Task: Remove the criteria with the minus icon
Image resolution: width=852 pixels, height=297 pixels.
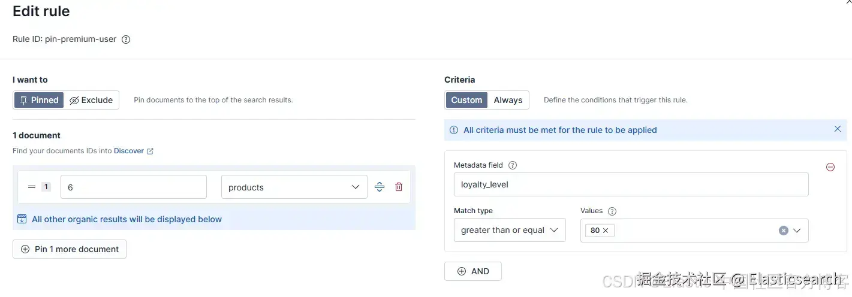Action: coord(830,167)
